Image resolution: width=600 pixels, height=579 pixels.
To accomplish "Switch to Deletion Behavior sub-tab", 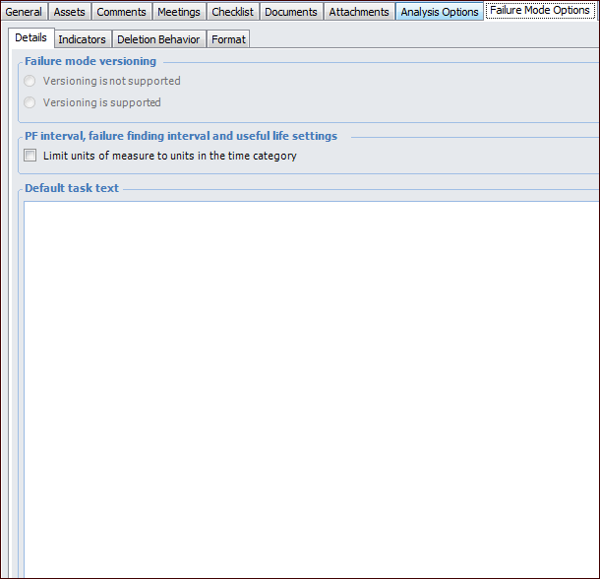I will (x=158, y=39).
